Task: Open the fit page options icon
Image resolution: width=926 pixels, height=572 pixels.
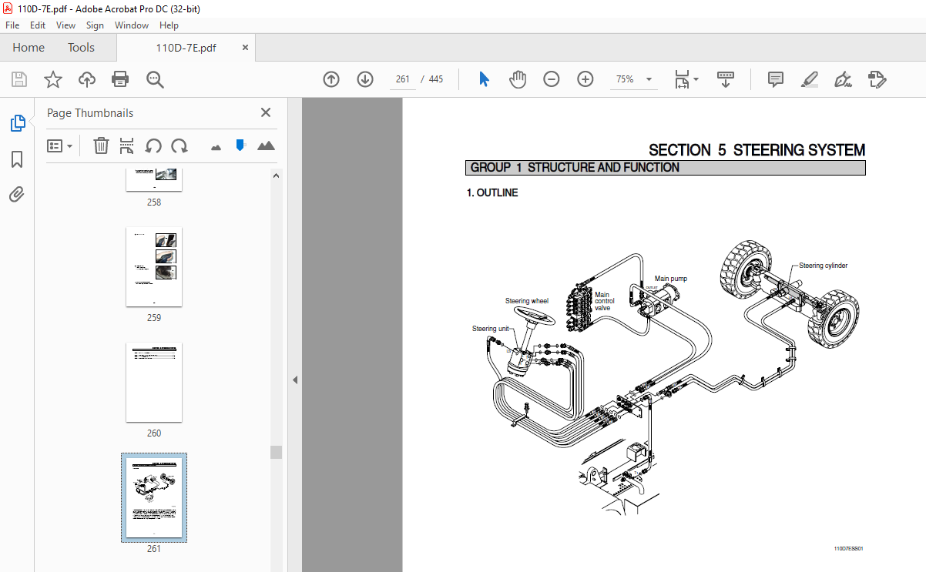Action: [x=686, y=79]
